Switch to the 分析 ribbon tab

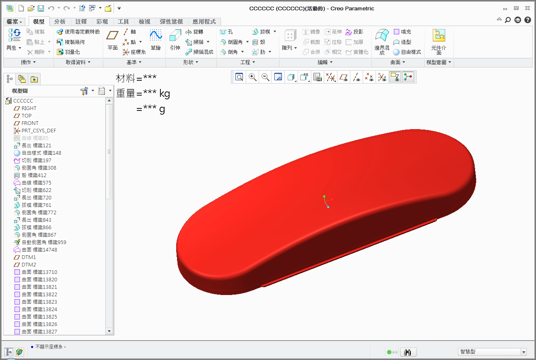(60, 22)
